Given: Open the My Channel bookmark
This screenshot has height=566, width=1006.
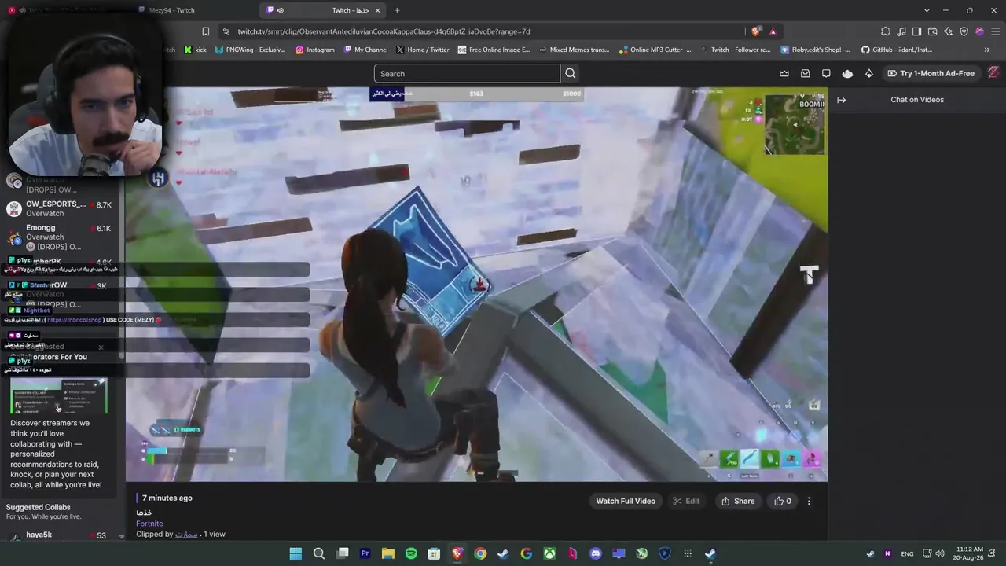Looking at the screenshot, I should click(x=365, y=50).
